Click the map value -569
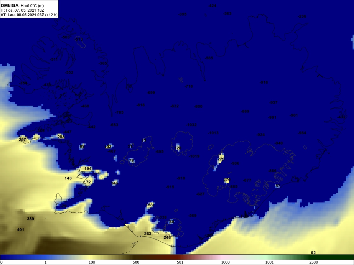 pos(192,216)
